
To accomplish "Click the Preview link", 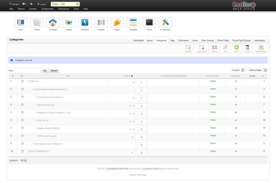I will pos(14,4).
